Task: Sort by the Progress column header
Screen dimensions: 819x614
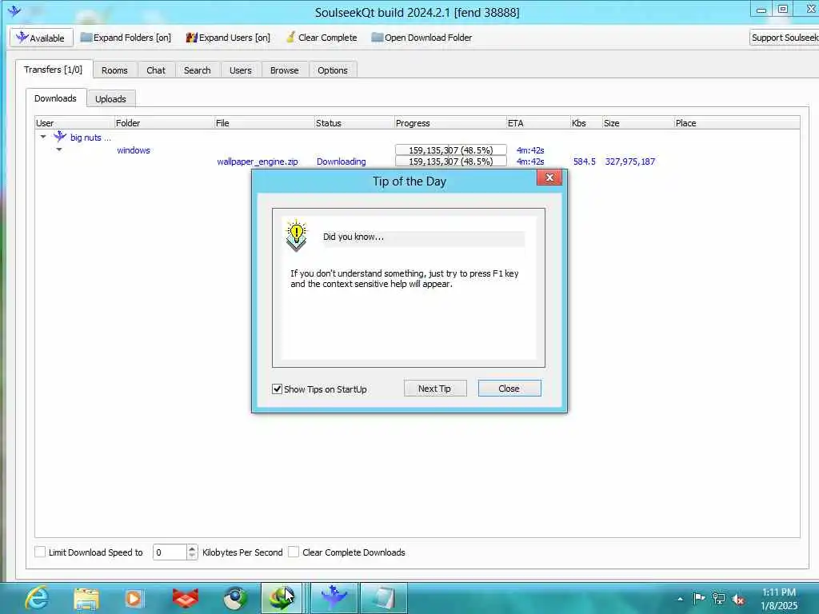Action: [450, 122]
